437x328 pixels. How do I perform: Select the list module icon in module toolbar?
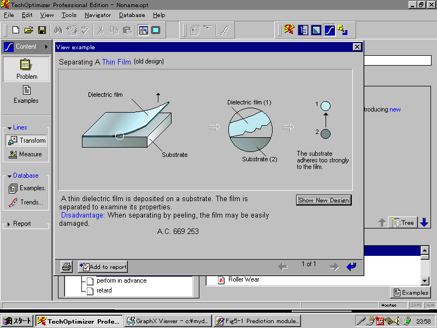(303, 30)
